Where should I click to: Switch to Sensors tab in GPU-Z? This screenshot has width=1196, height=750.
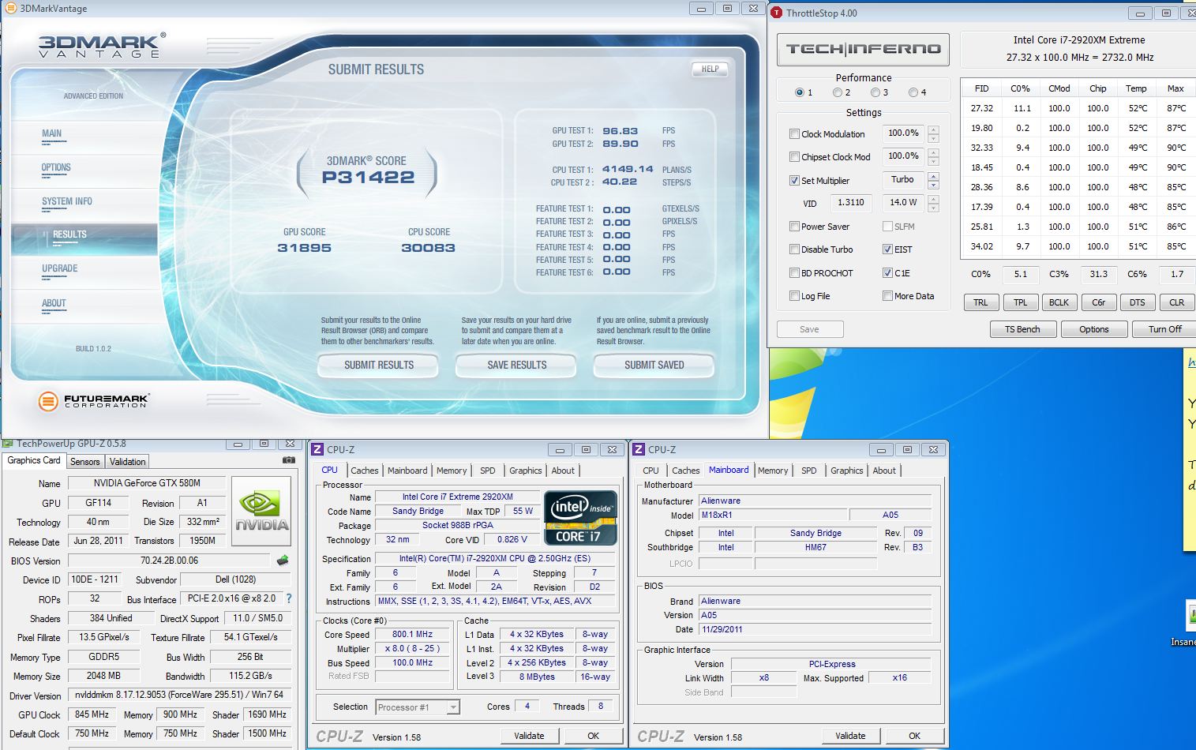point(85,462)
